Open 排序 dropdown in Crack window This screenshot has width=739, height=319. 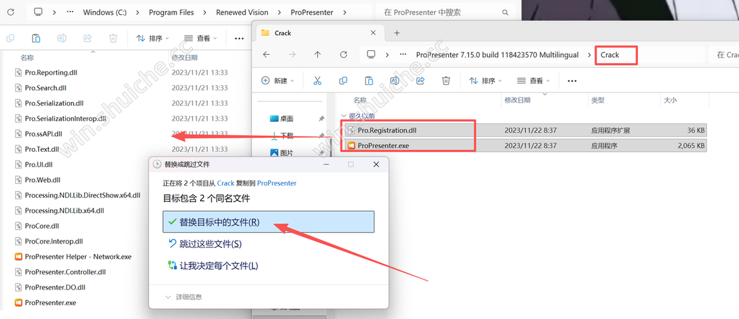(485, 81)
